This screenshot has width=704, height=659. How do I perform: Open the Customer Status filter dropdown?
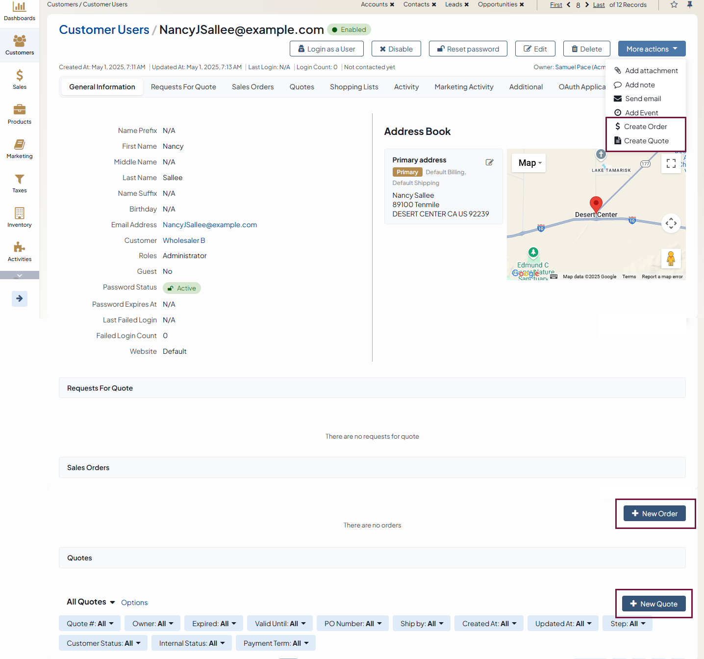pyautogui.click(x=103, y=643)
